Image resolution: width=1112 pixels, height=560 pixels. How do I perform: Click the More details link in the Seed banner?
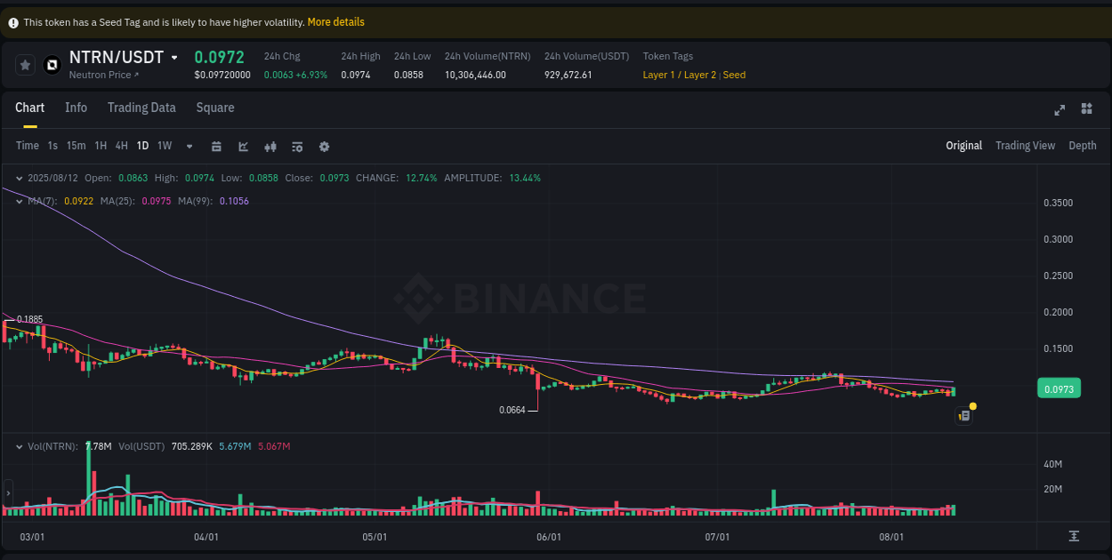335,21
